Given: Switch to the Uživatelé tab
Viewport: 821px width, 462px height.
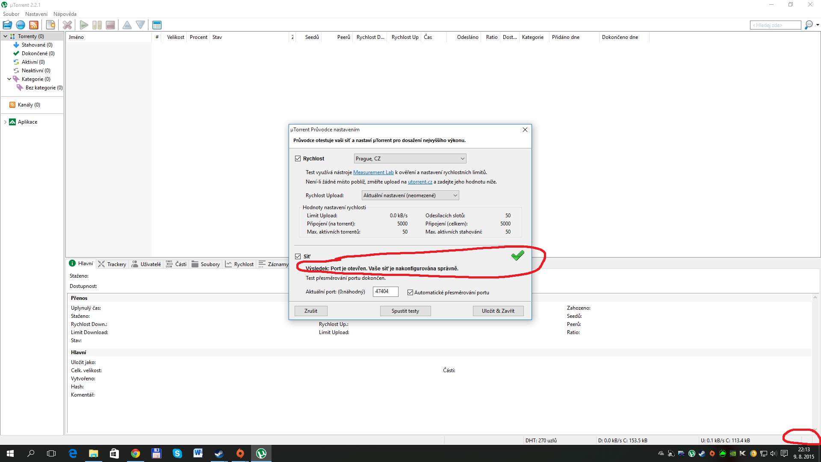Looking at the screenshot, I should 147,264.
